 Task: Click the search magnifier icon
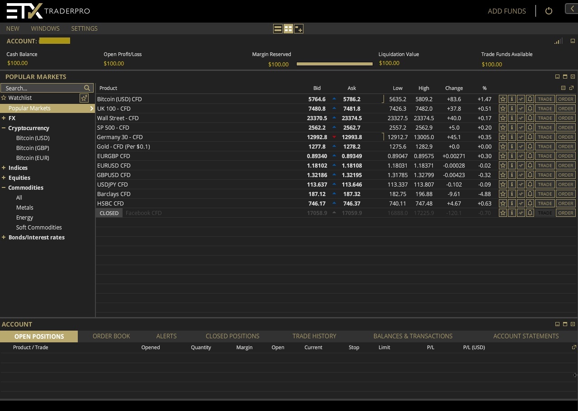[86, 88]
